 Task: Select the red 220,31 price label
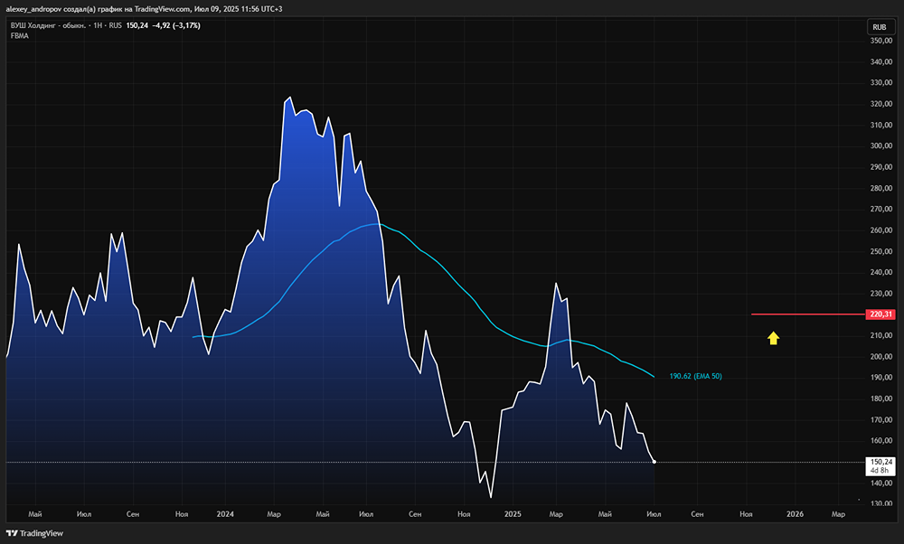click(880, 314)
